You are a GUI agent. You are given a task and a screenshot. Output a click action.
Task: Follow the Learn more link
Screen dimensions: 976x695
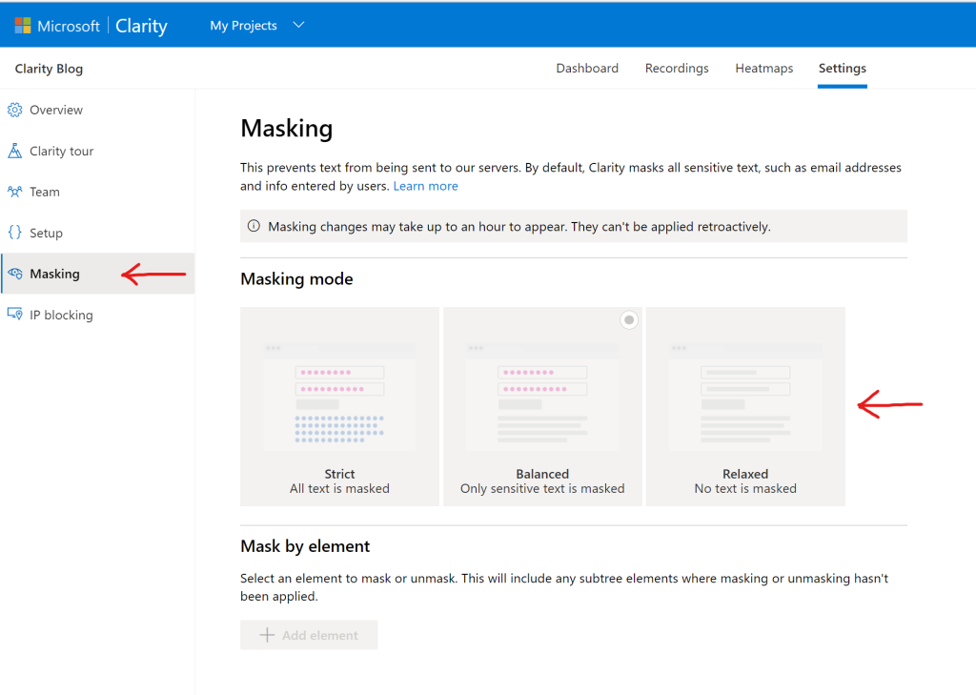coord(426,186)
